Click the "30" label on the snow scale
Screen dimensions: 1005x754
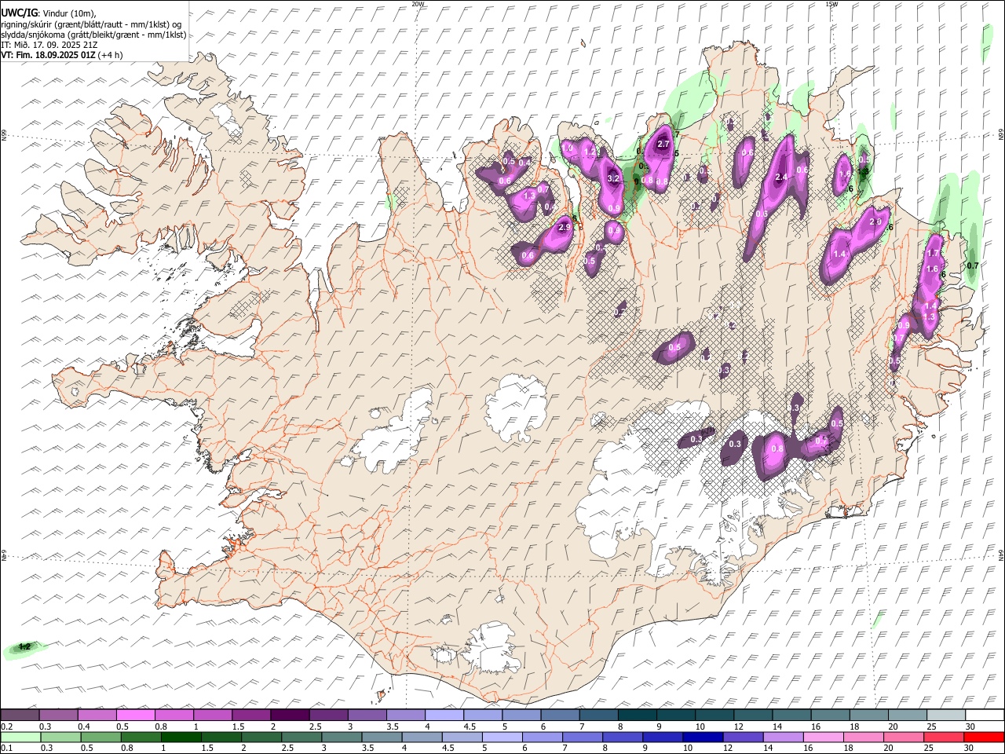coord(970,727)
